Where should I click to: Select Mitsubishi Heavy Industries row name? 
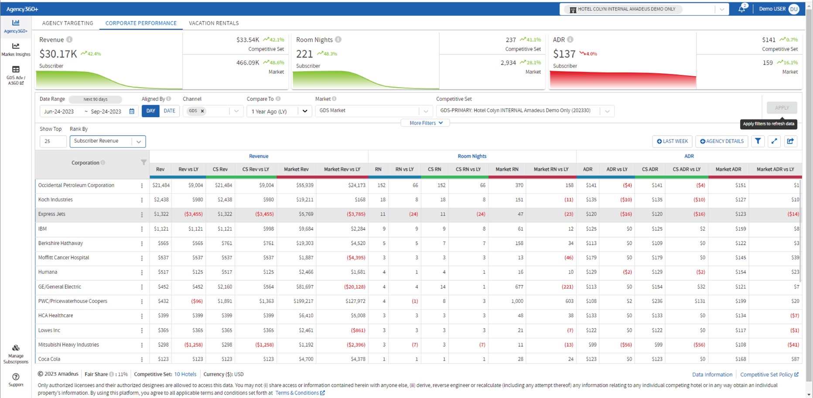[68, 345]
